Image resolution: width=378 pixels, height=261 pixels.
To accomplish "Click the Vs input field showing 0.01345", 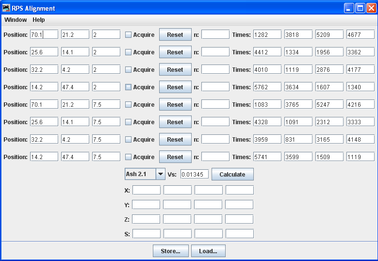I will [194, 174].
